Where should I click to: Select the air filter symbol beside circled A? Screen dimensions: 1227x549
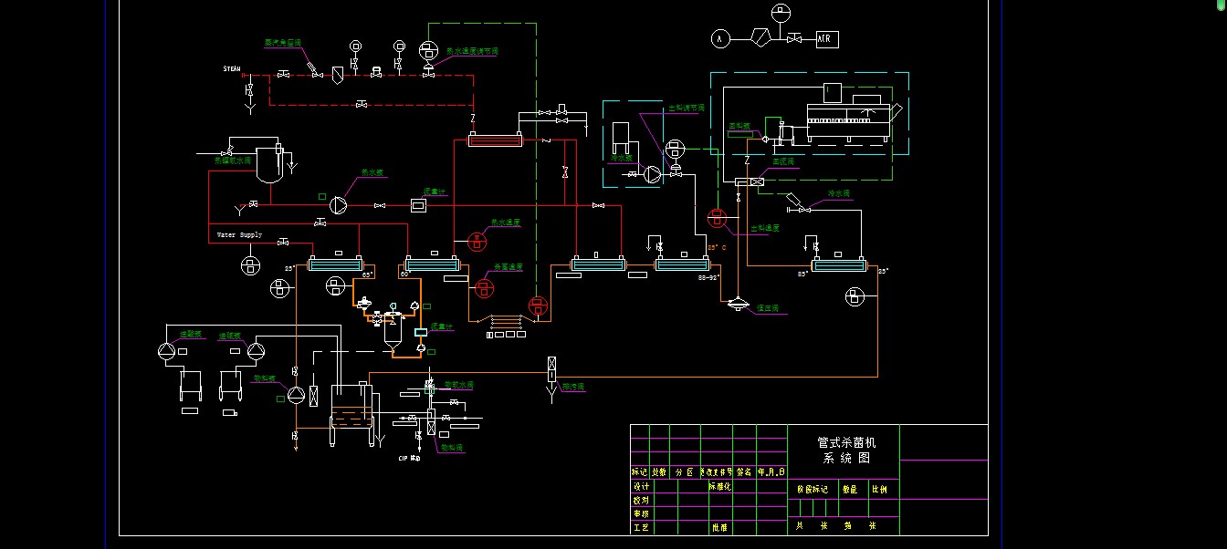[760, 37]
